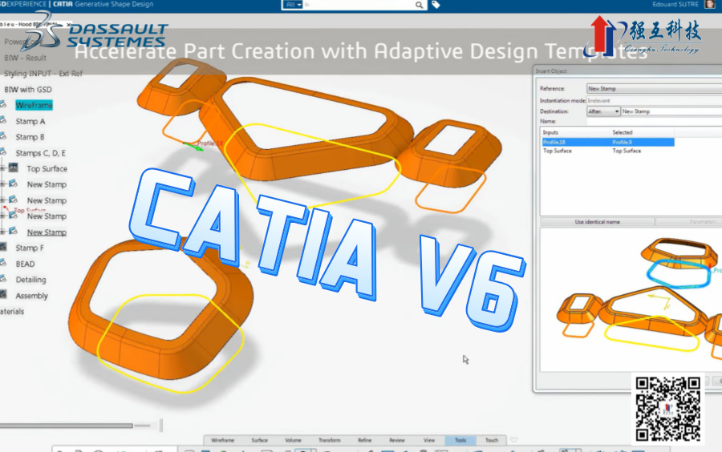Click the geometrical set icon beside Wireframe
Image resolution: width=722 pixels, height=452 pixels.
coord(2,105)
